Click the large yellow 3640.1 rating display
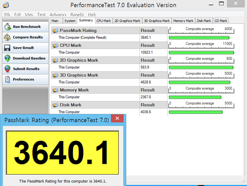This screenshot has width=247, height=186. tap(63, 153)
